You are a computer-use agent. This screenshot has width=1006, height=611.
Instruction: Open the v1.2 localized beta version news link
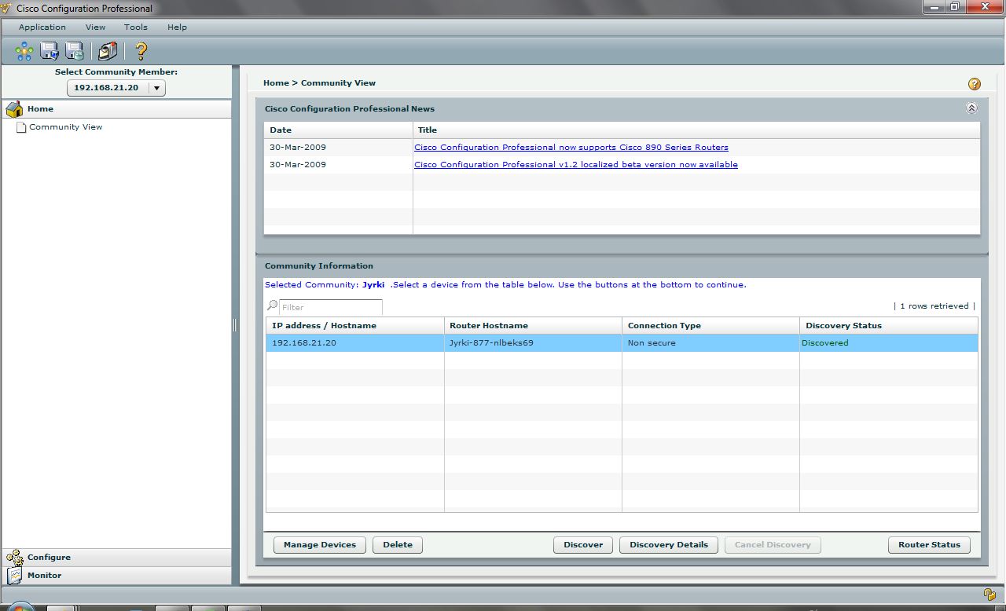(x=576, y=165)
